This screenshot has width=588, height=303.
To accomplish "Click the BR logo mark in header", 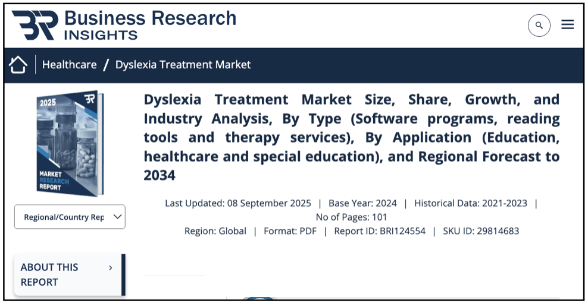I will 35,25.
